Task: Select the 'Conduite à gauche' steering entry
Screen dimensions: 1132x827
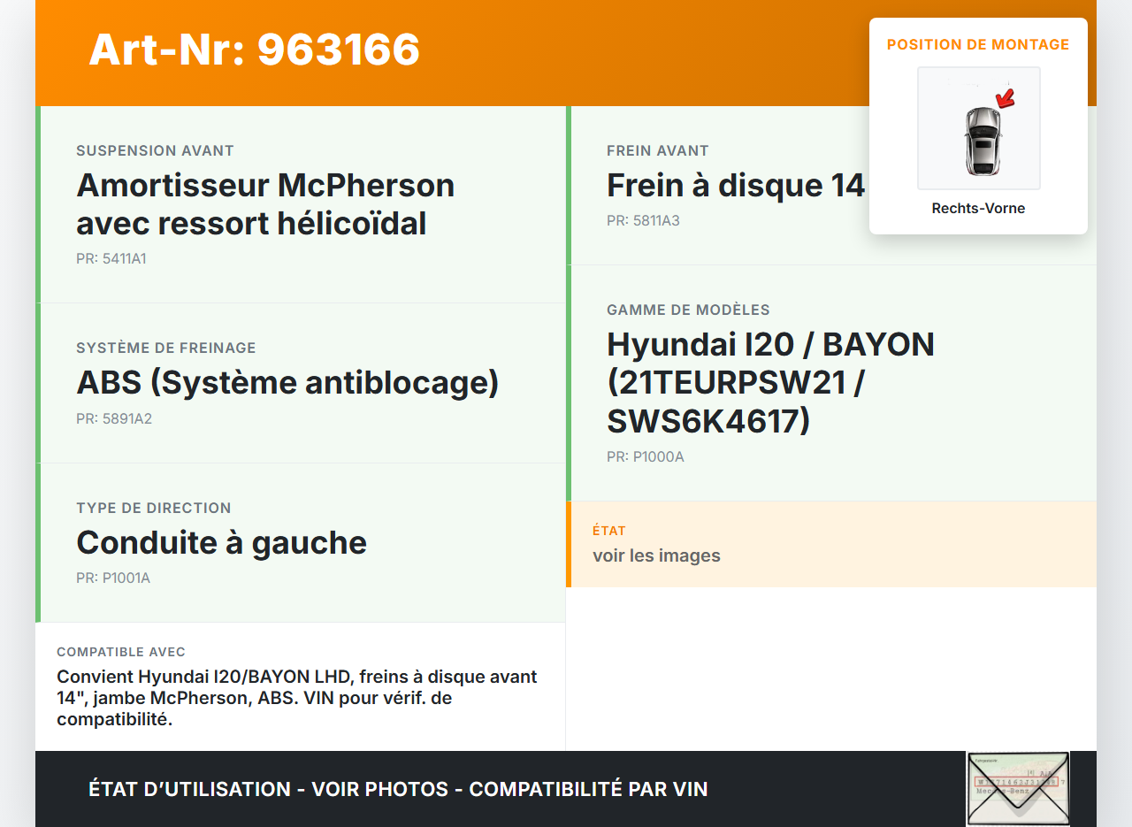Action: pos(221,542)
